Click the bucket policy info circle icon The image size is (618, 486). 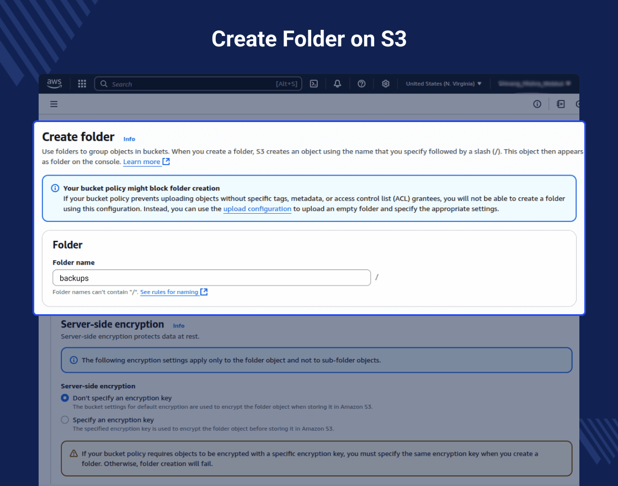(55, 188)
